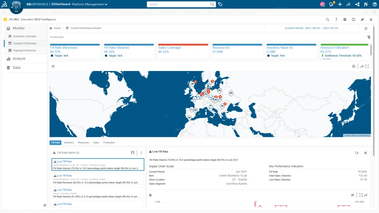
Task: Toggle chart series visibility eye icon
Action: pos(353,195)
